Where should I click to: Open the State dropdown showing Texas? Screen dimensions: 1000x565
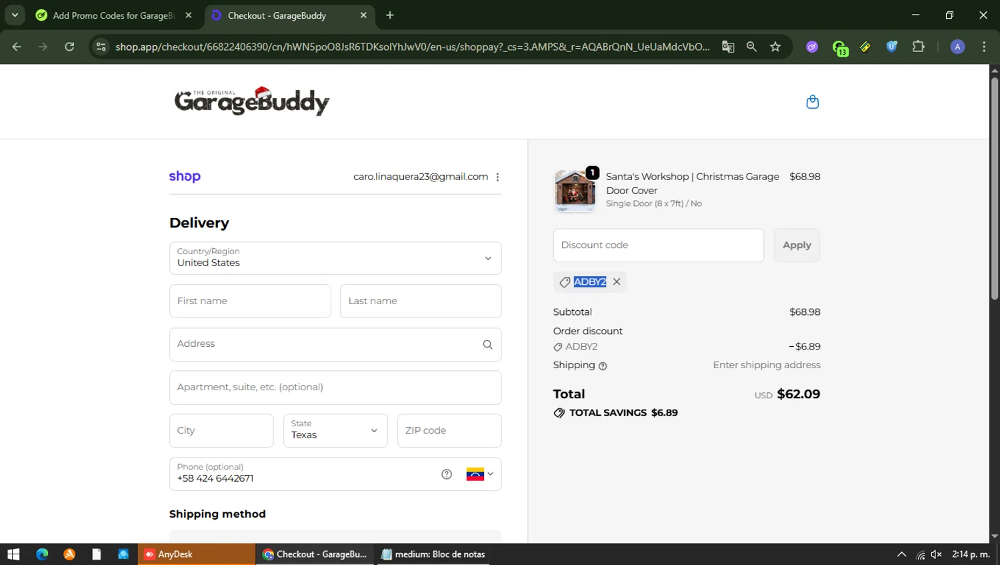pos(335,430)
